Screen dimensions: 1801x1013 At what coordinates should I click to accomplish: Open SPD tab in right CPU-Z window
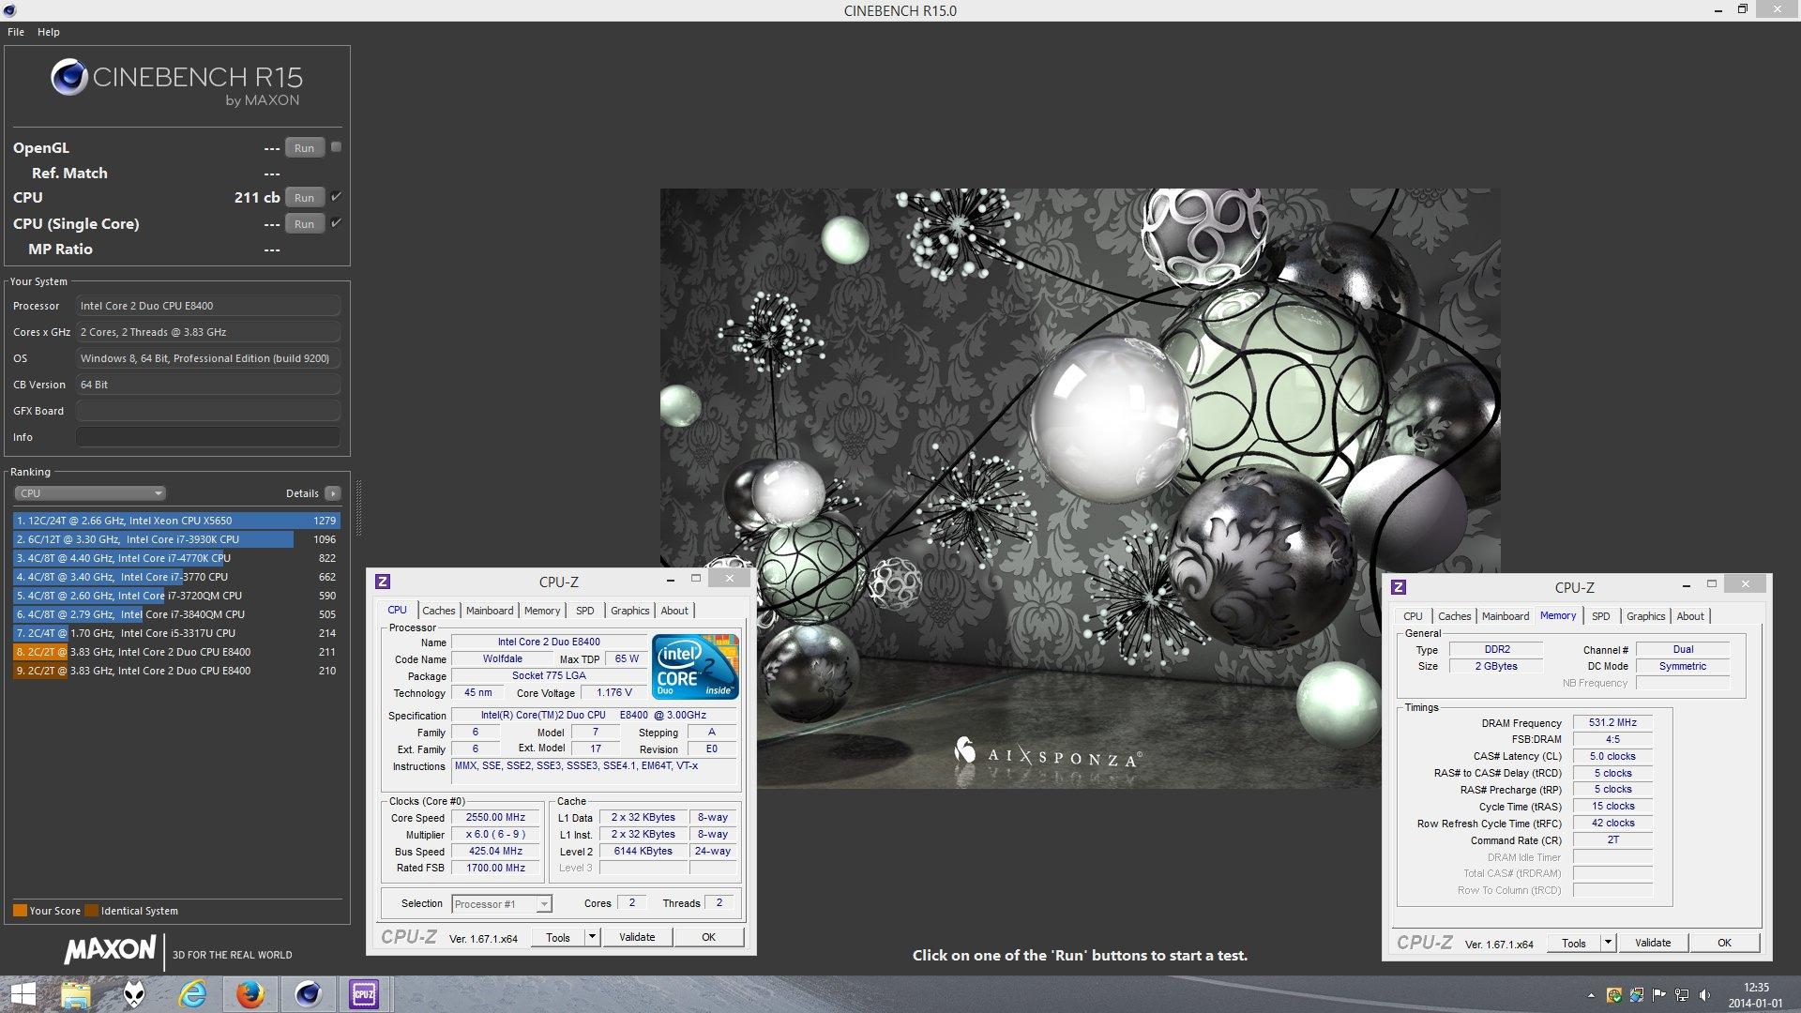pyautogui.click(x=1601, y=616)
